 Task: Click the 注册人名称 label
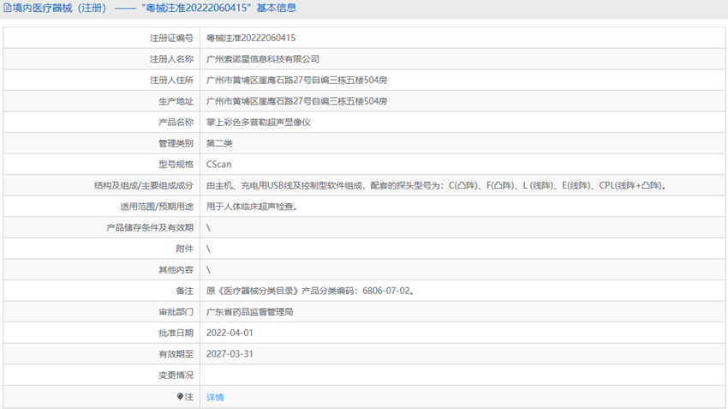click(x=171, y=59)
